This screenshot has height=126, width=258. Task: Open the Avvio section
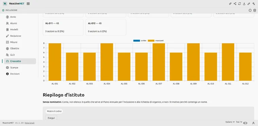(x=20, y=17)
